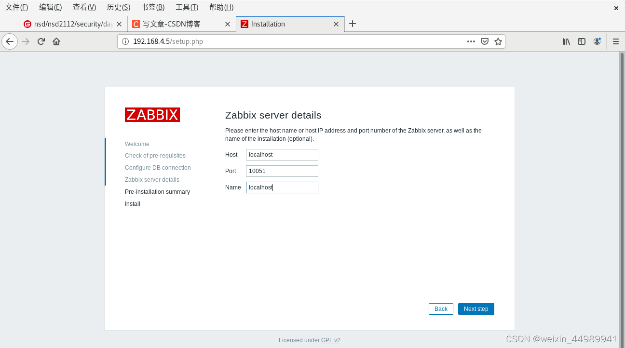This screenshot has width=625, height=348.
Task: Click the Host label
Action: [x=231, y=155]
